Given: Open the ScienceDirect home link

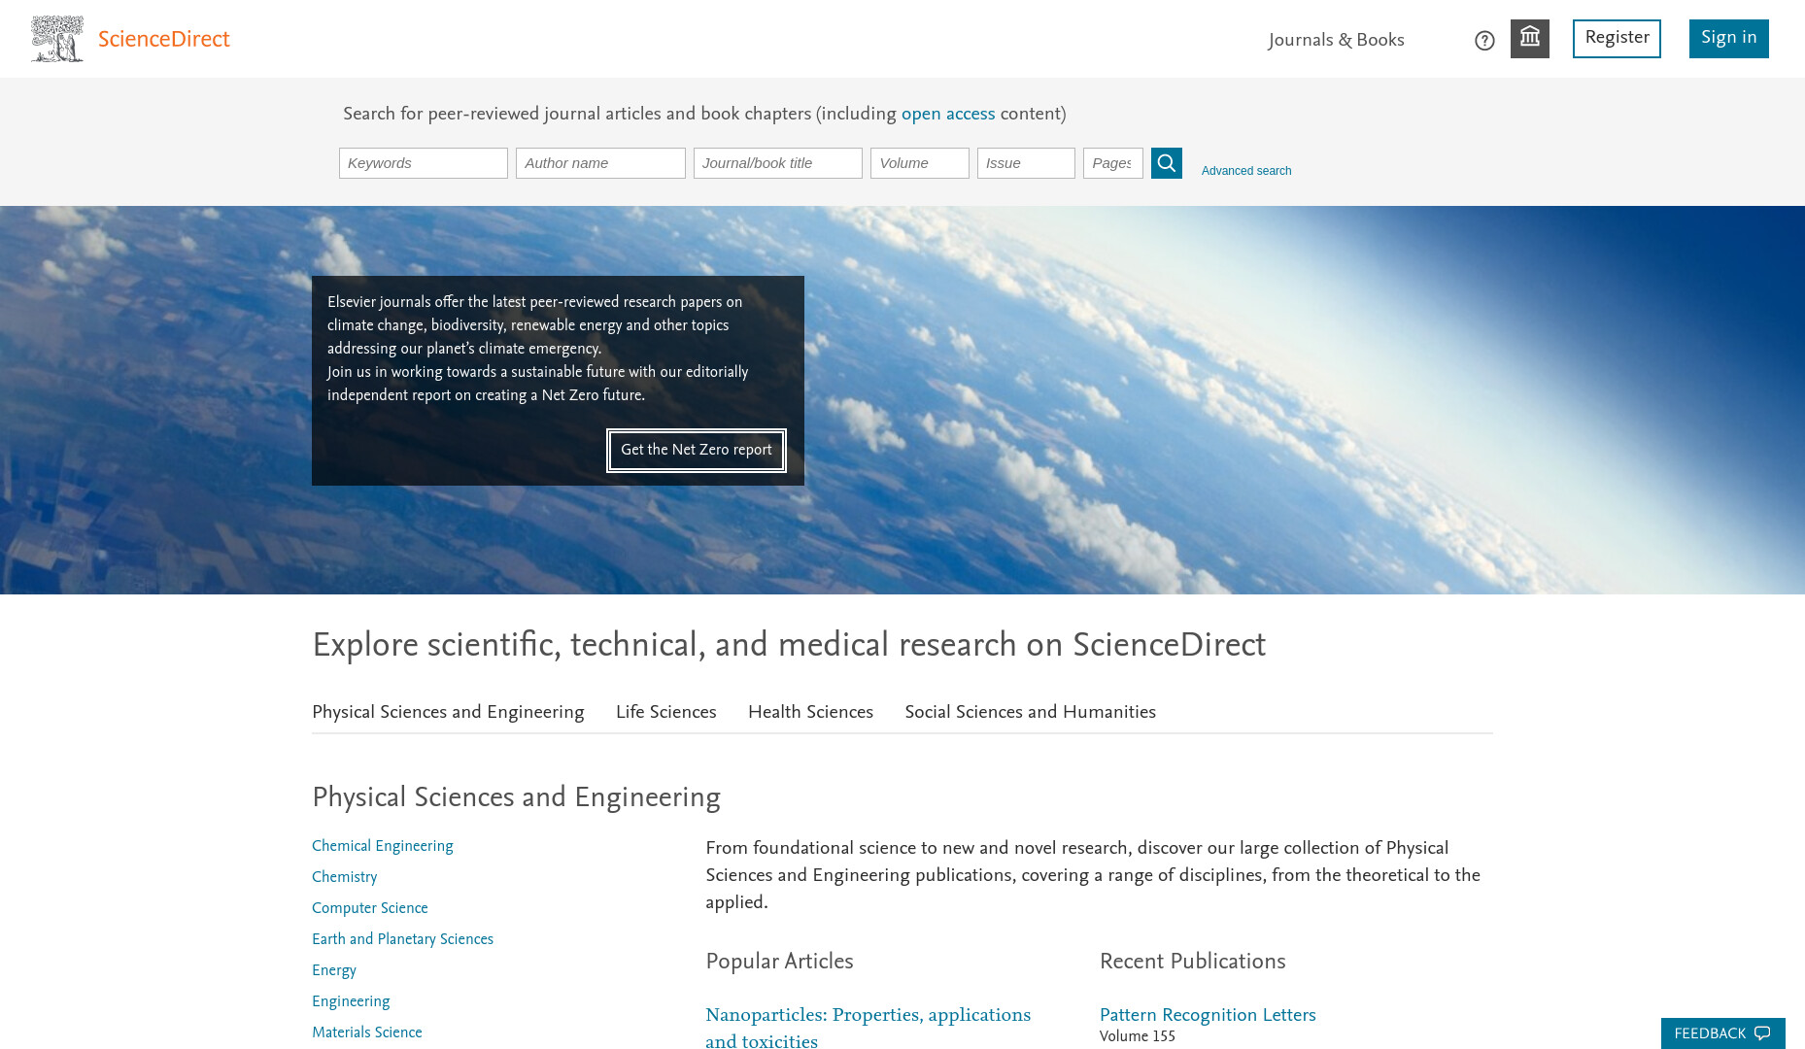Looking at the screenshot, I should (164, 40).
